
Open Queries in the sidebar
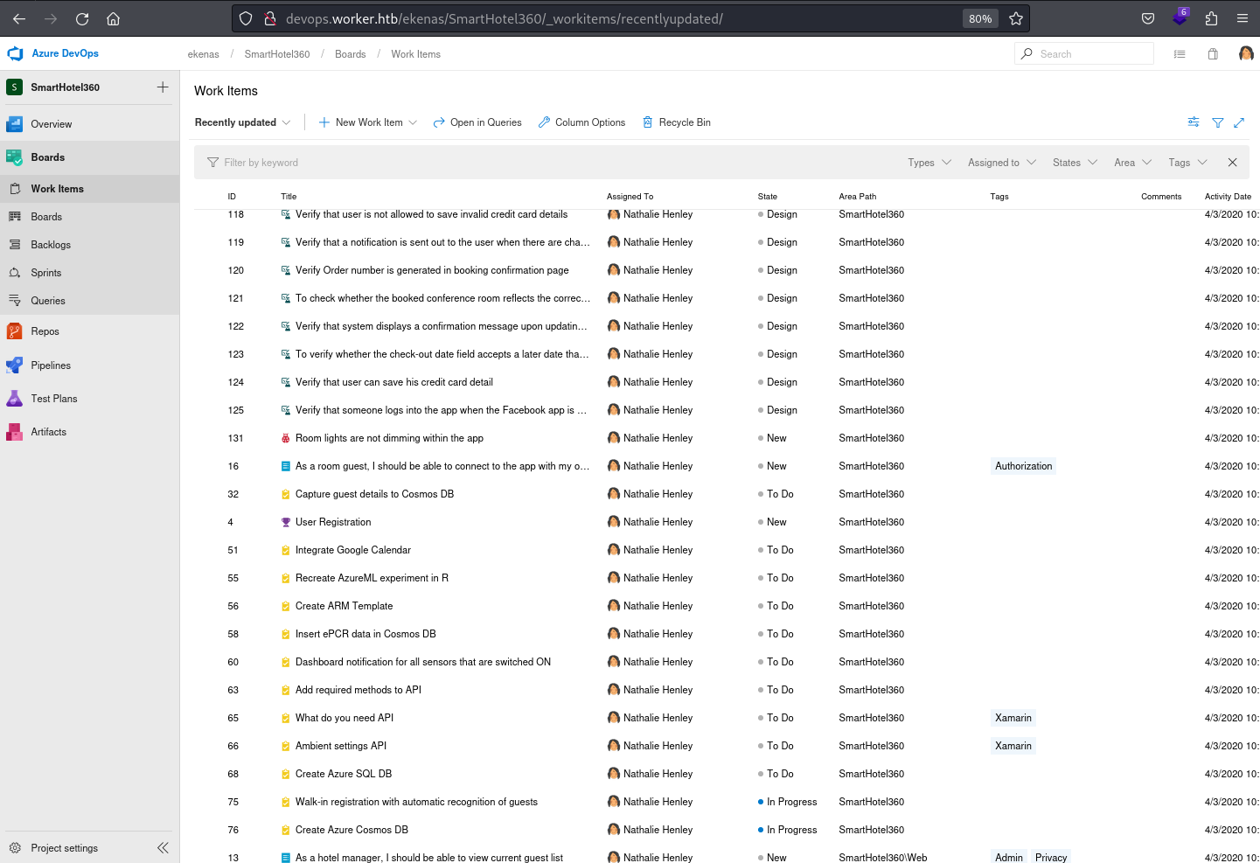(89, 301)
